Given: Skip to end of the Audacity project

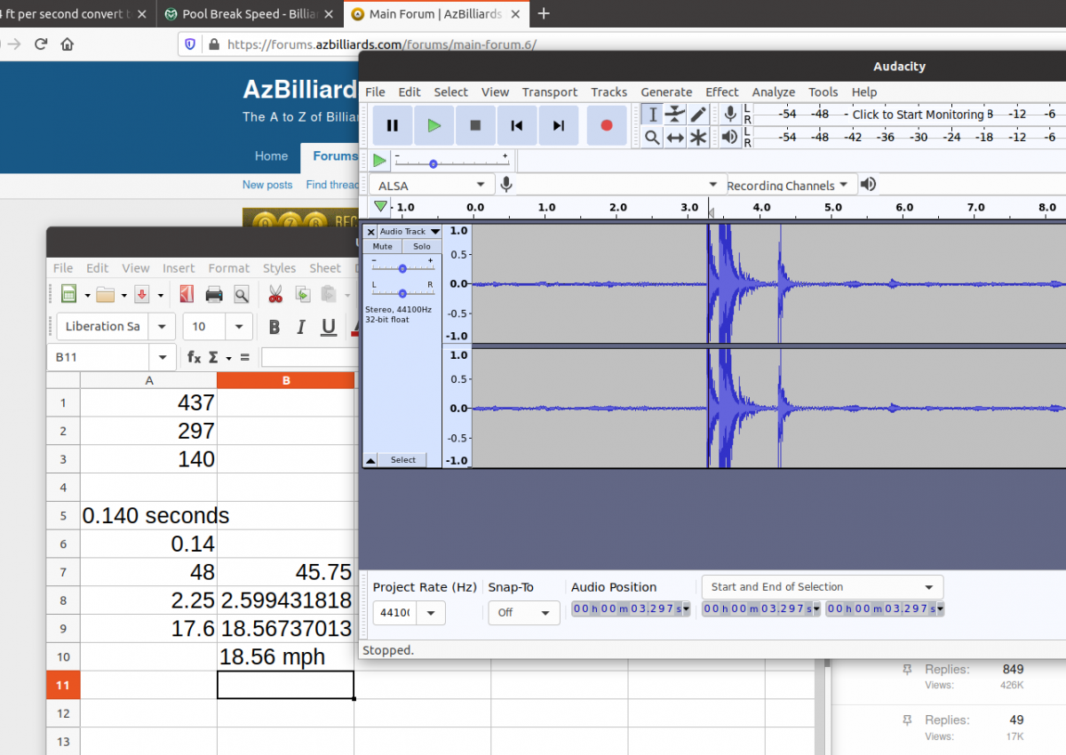Looking at the screenshot, I should [x=559, y=125].
